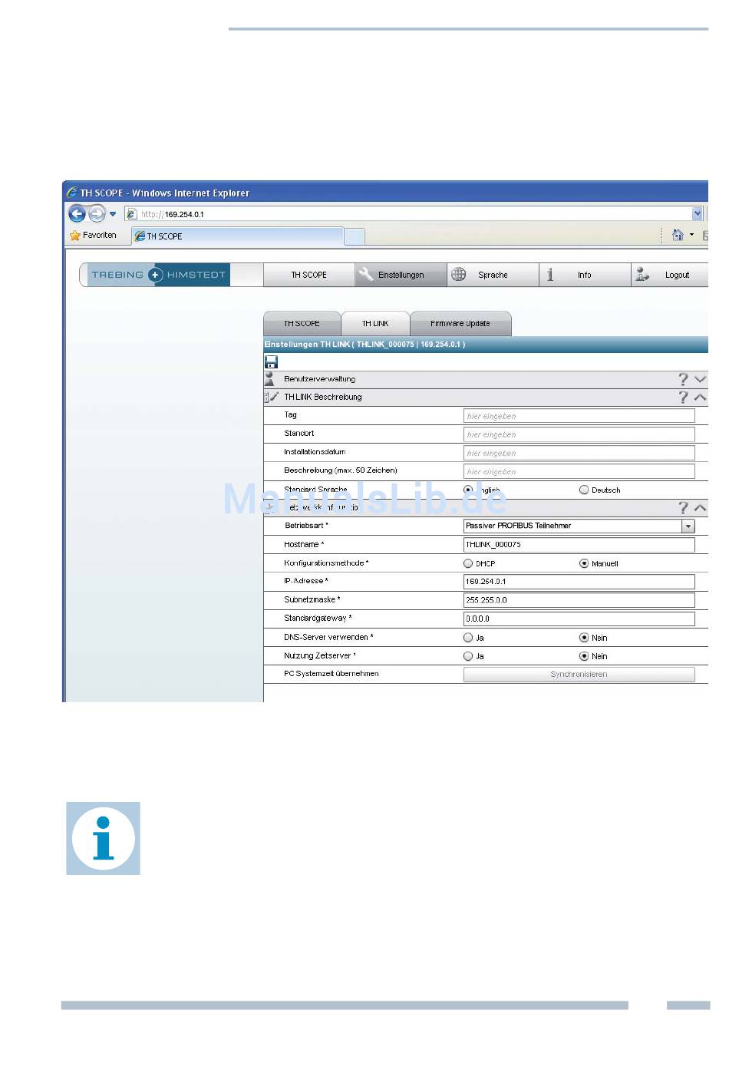The width and height of the screenshot is (729, 1079).
Task: Click the TH LINK Beschreibung section title
Action: coord(323,397)
